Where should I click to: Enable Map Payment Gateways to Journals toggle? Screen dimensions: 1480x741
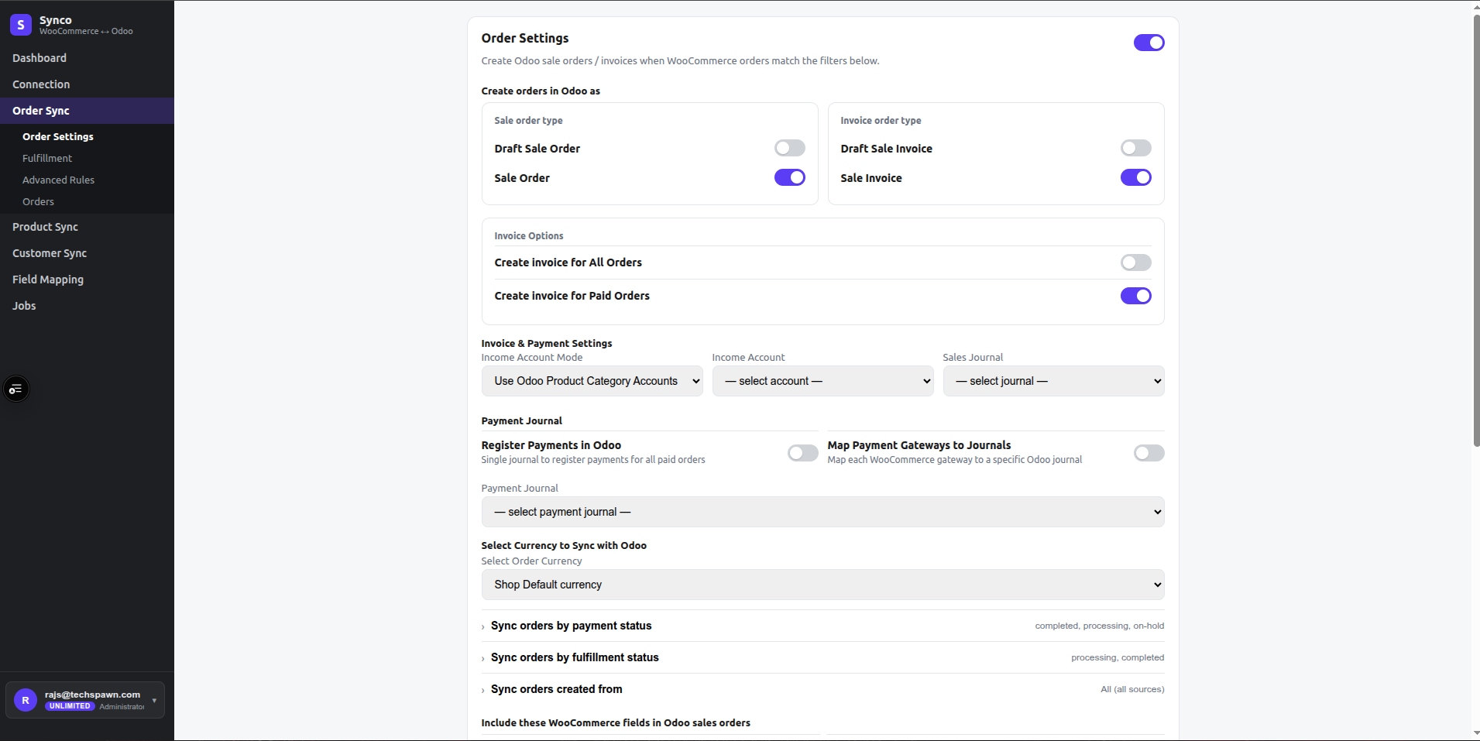click(x=1149, y=453)
